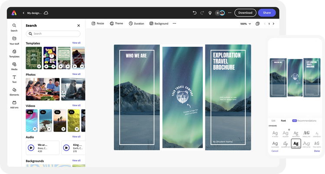Invite collaborator with plus icon
The height and width of the screenshot is (174, 325).
point(218,13)
